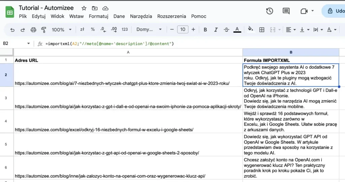The width and height of the screenshot is (345, 182).
Task: Decrease decimal places
Action: (x=103, y=29)
